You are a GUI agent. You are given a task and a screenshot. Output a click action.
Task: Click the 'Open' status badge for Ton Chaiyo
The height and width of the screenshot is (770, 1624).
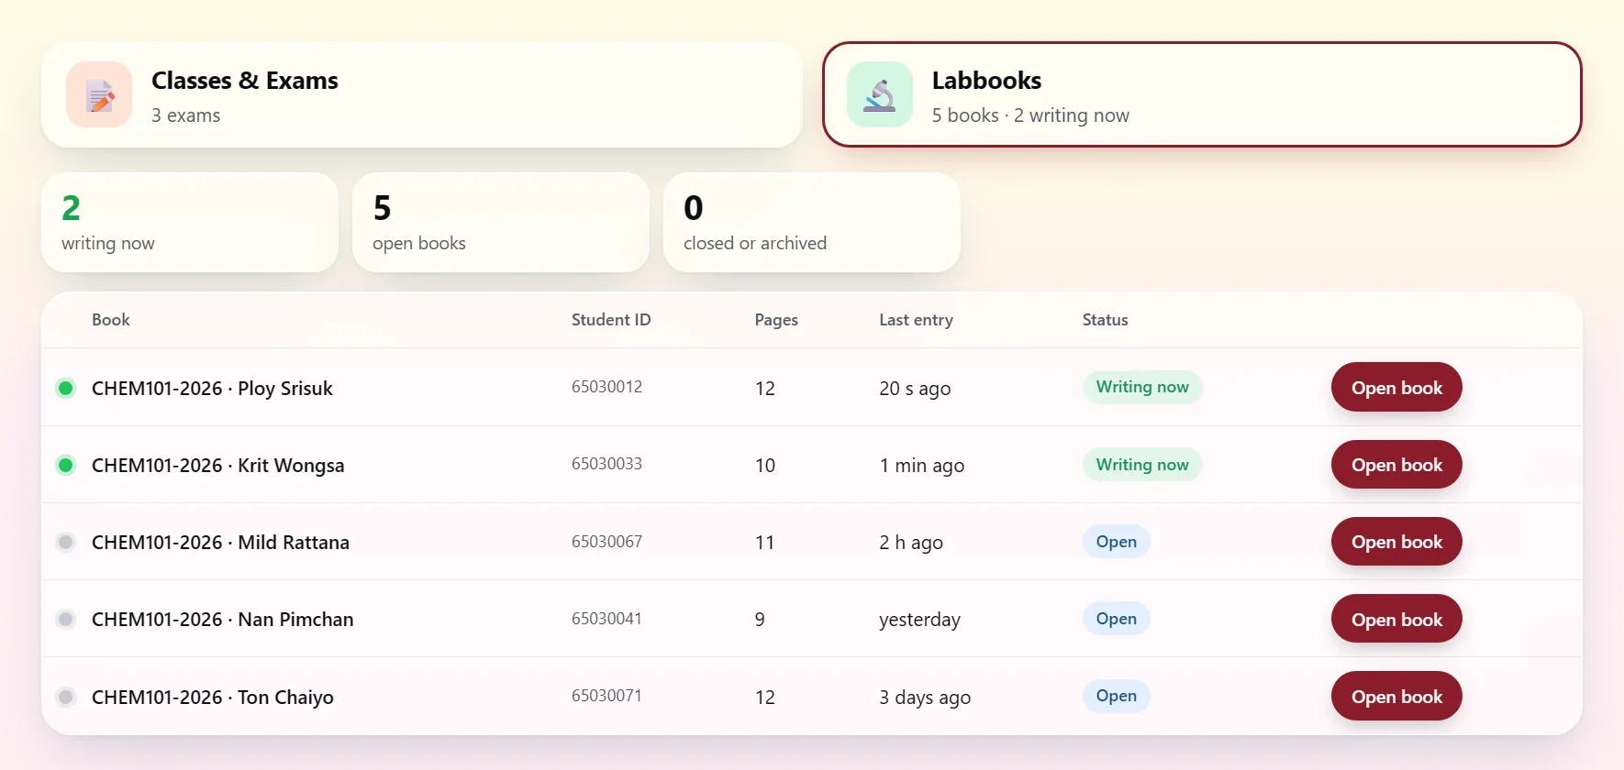pyautogui.click(x=1117, y=696)
